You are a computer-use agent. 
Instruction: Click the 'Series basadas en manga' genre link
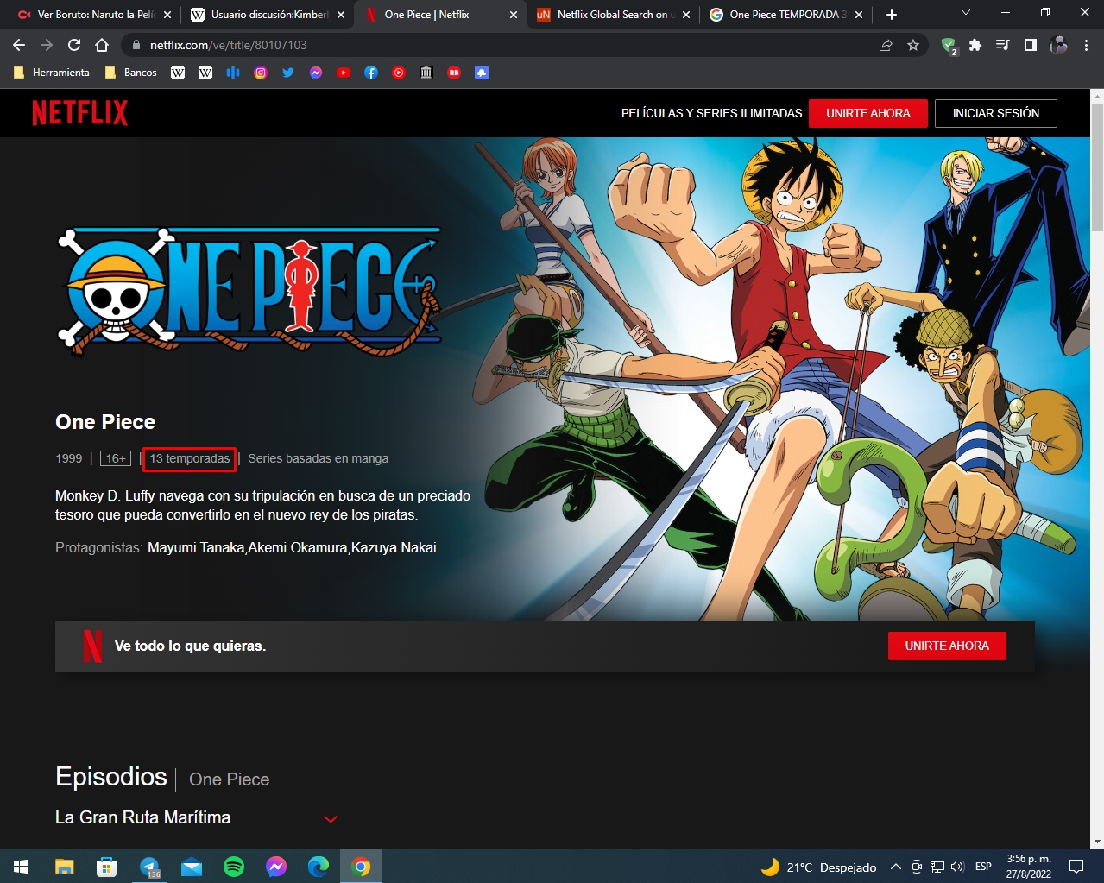(319, 458)
